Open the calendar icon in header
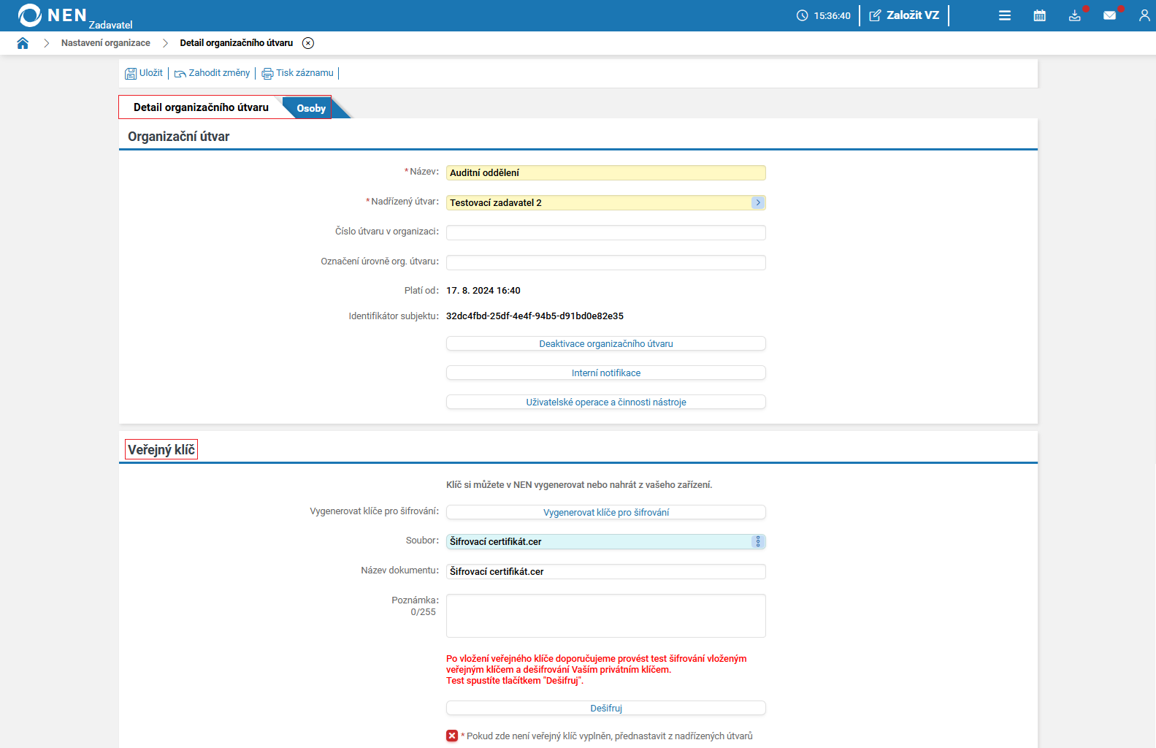Viewport: 1156px width, 748px height. [x=1040, y=15]
